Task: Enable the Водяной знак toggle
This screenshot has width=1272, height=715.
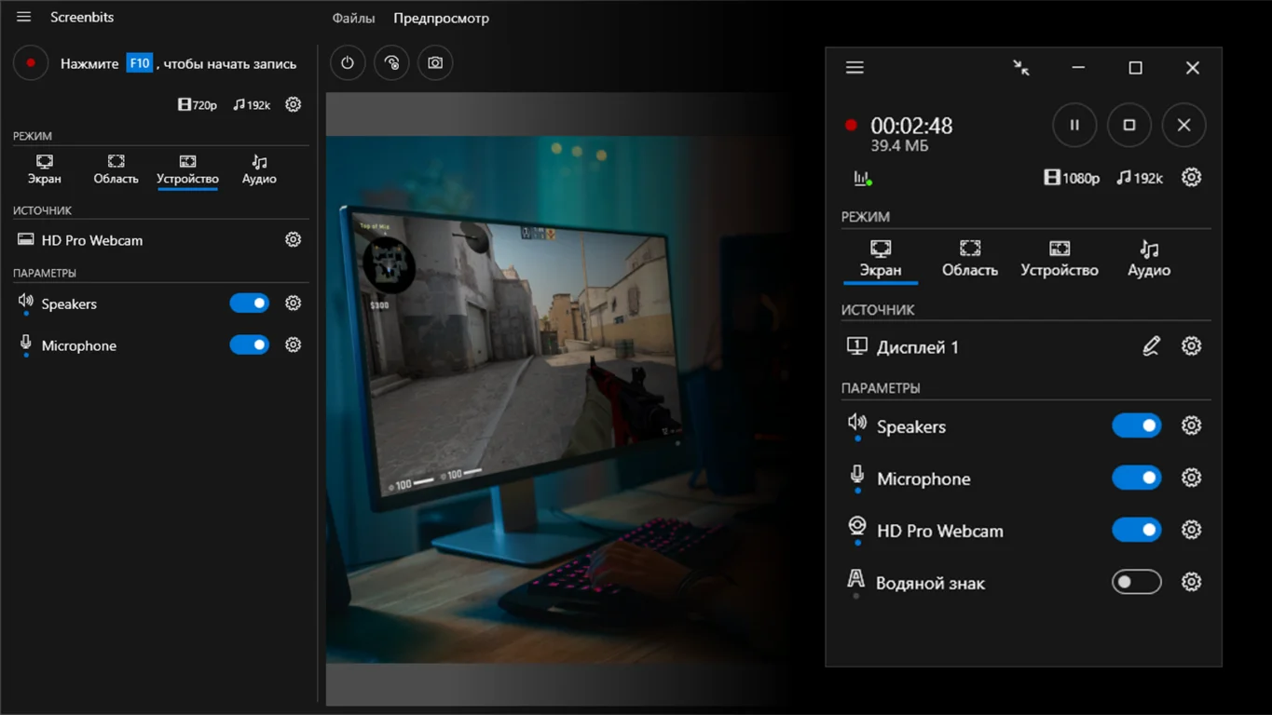Action: tap(1136, 582)
